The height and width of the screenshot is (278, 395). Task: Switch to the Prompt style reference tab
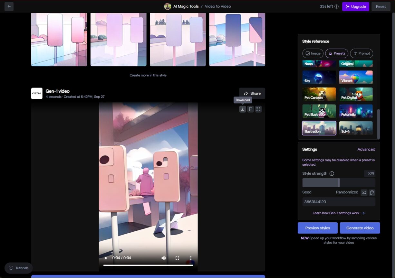(x=361, y=53)
